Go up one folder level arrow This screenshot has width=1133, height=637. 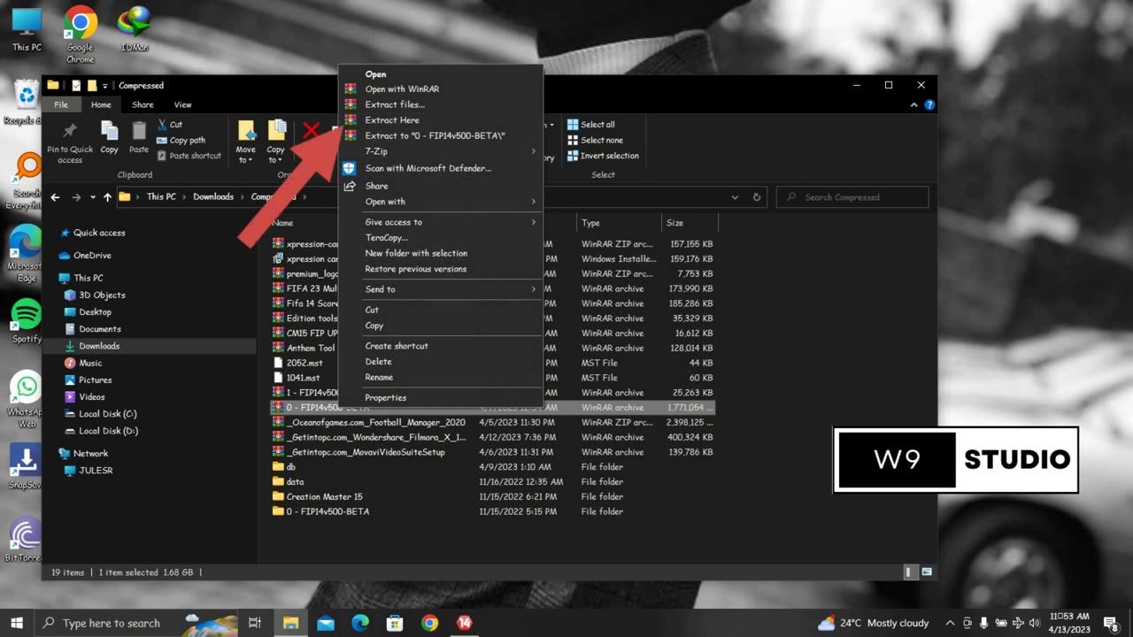click(x=107, y=197)
